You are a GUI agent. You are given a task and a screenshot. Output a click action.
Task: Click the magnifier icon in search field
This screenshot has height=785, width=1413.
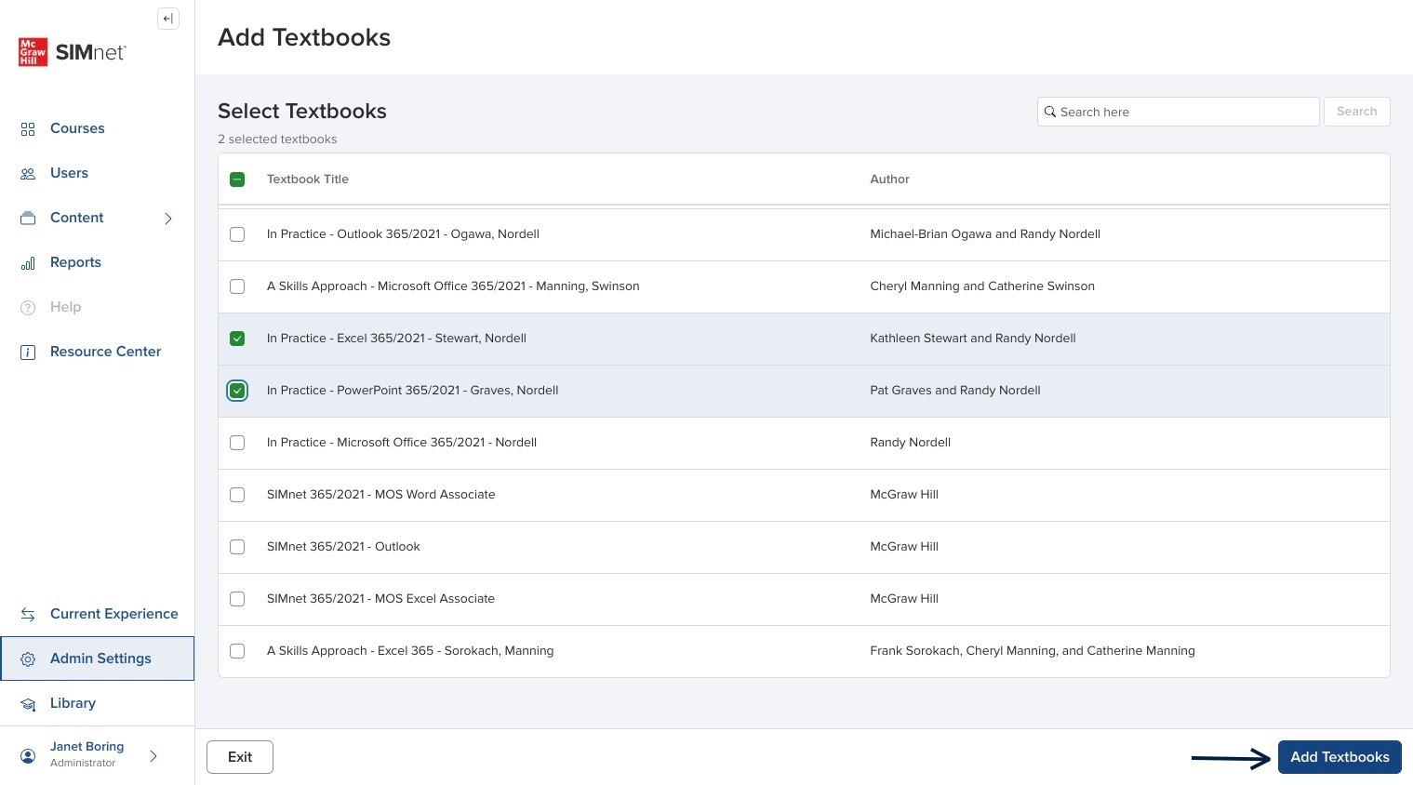click(1050, 112)
